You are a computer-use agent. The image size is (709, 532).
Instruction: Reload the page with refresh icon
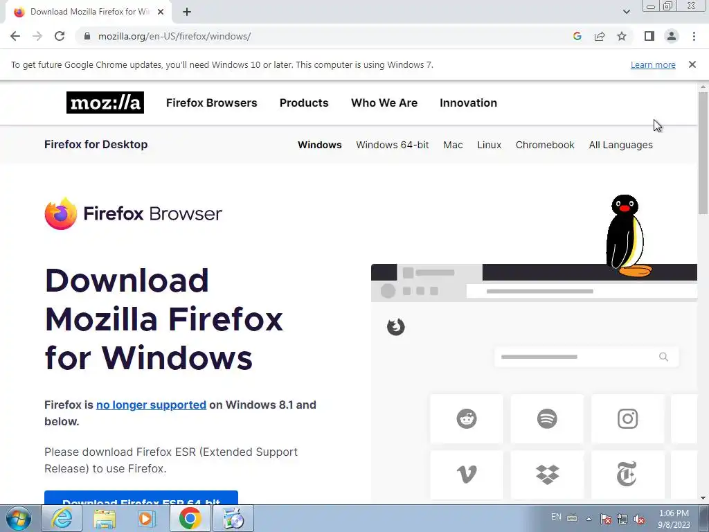pos(60,36)
